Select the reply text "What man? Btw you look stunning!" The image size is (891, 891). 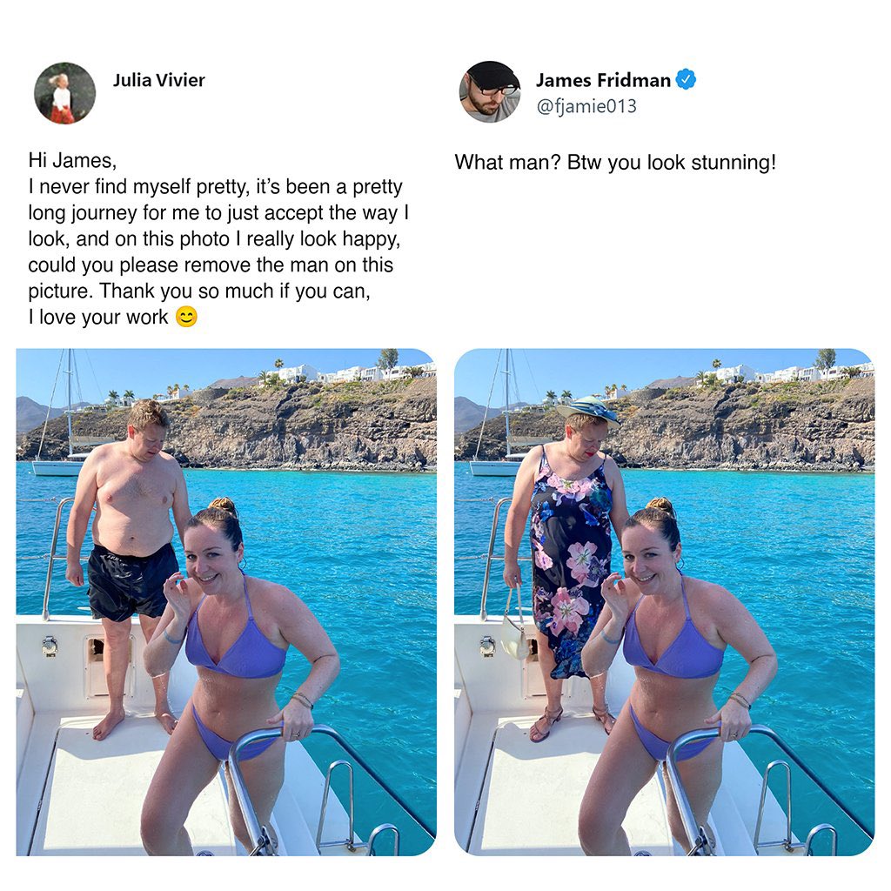(x=615, y=163)
